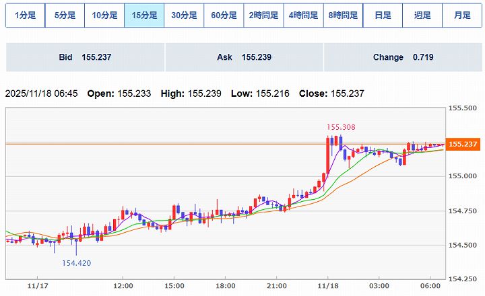Click the active 15分足 tab
Image resolution: width=485 pixels, height=296 pixels.
point(144,15)
